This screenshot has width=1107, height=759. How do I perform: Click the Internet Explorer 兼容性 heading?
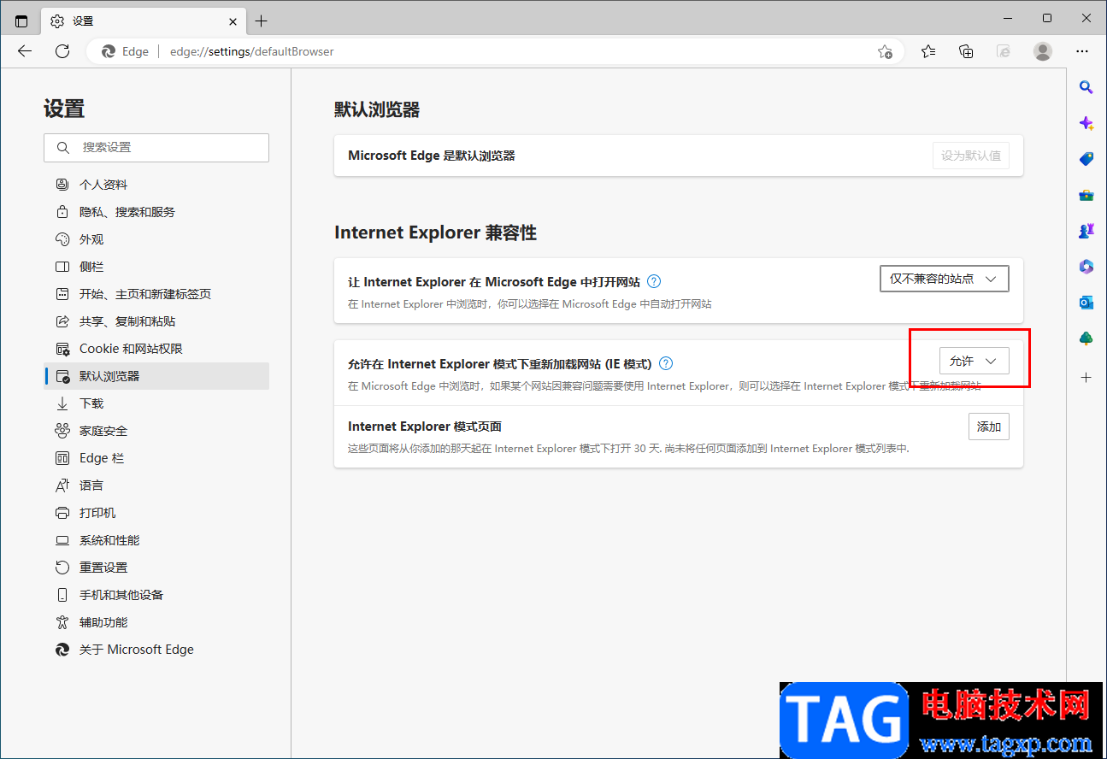[x=435, y=232]
